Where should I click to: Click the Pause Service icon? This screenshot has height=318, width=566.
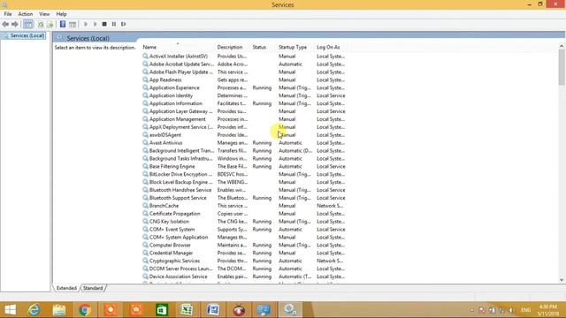pos(114,24)
